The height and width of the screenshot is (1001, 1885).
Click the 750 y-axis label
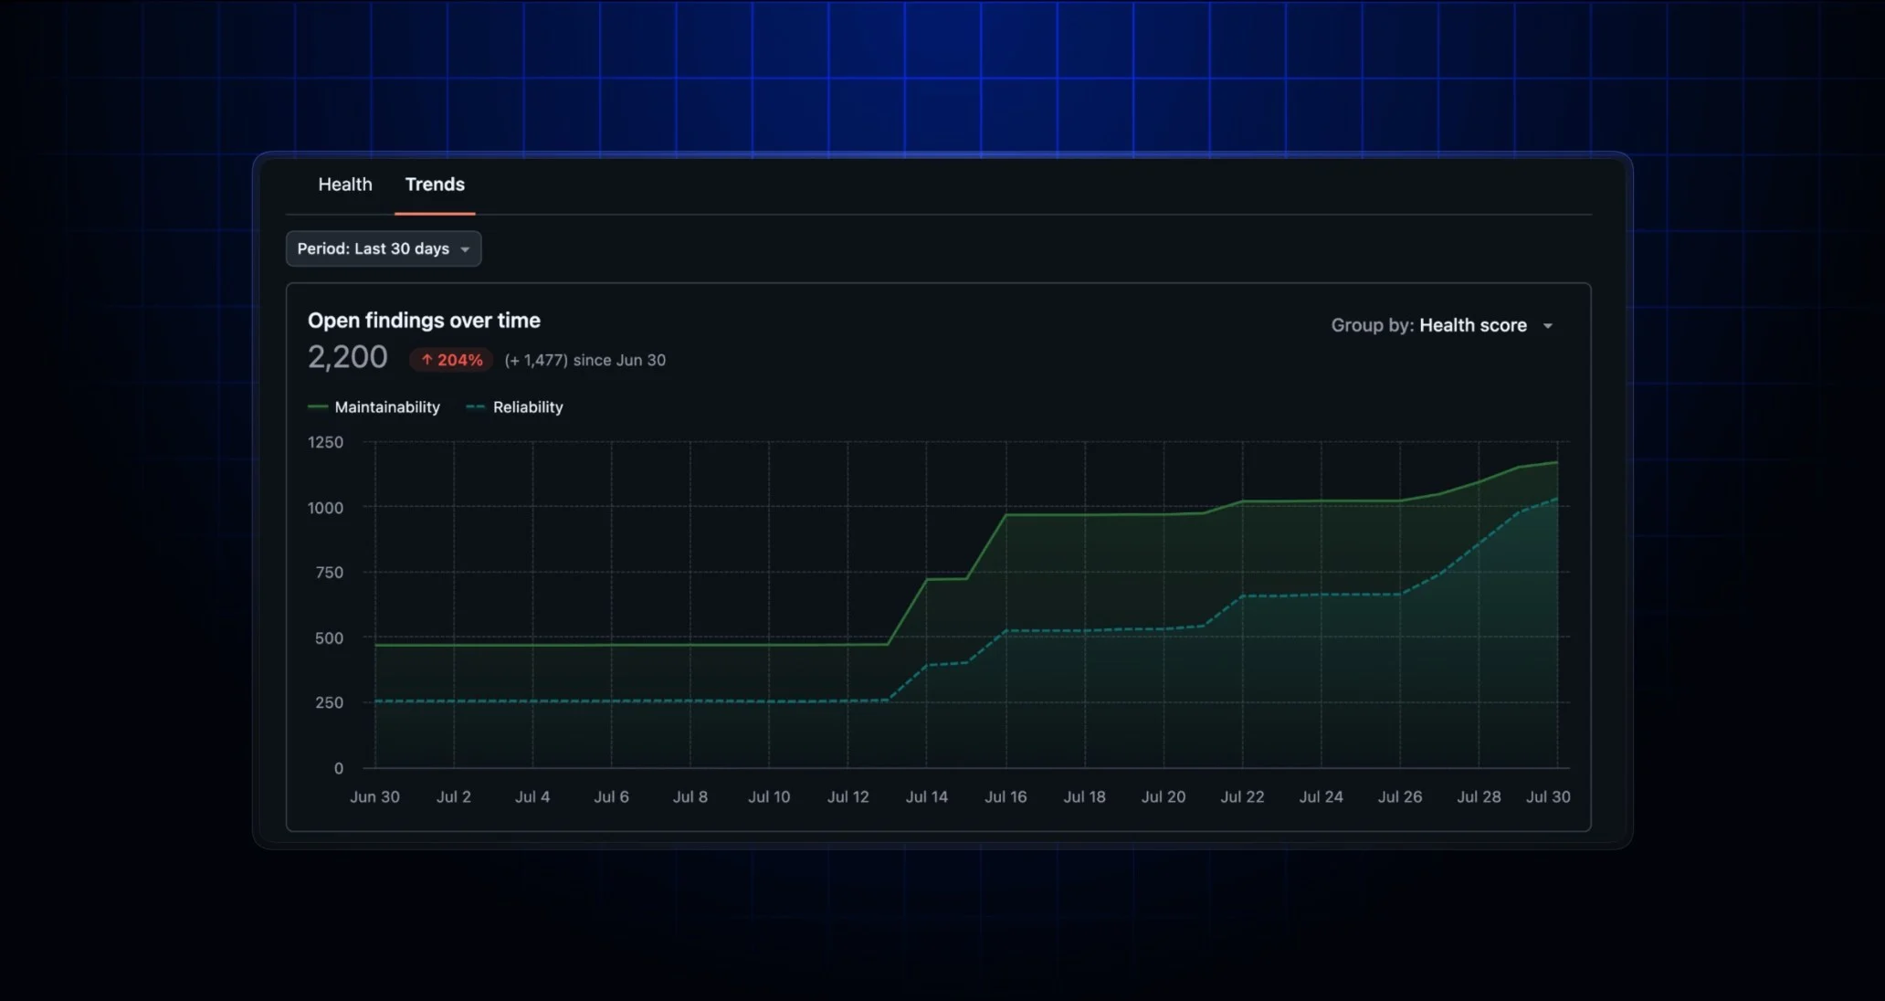(329, 573)
